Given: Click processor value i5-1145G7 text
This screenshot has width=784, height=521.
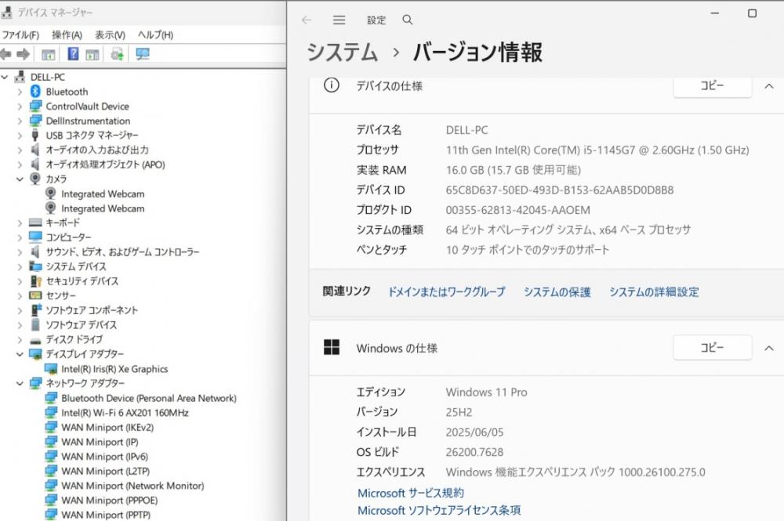Looking at the screenshot, I should coord(597,150).
